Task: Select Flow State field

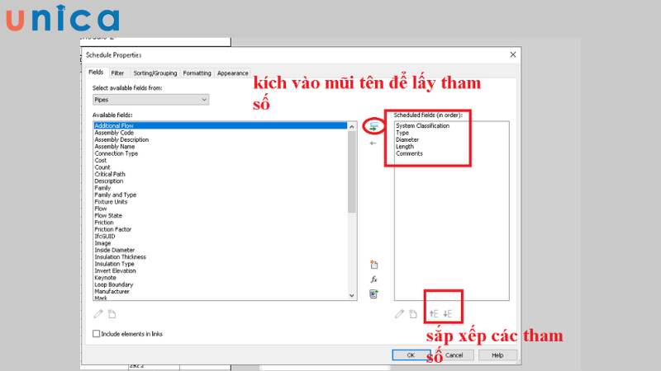Action: click(x=108, y=215)
